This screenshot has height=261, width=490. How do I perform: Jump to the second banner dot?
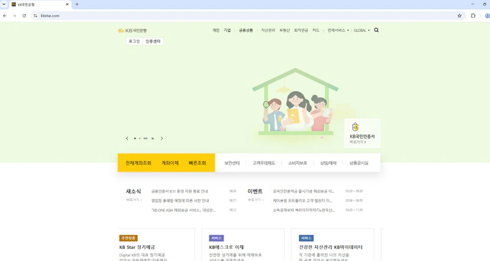point(140,139)
